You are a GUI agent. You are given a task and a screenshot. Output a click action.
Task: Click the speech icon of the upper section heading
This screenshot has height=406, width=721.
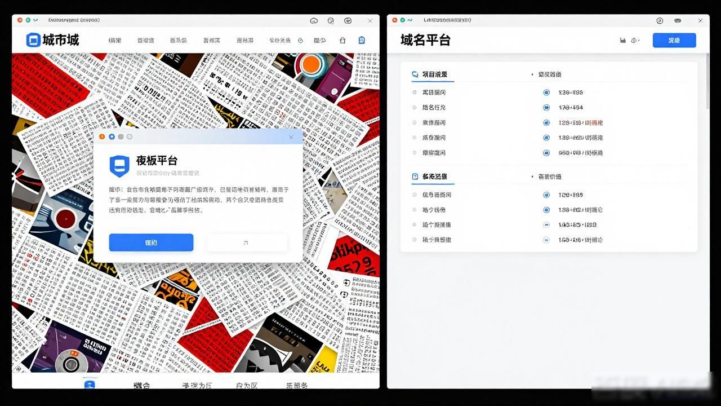[416, 74]
